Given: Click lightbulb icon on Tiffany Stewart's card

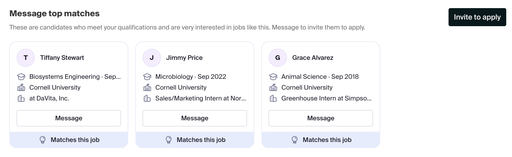Looking at the screenshot, I should click(x=43, y=140).
